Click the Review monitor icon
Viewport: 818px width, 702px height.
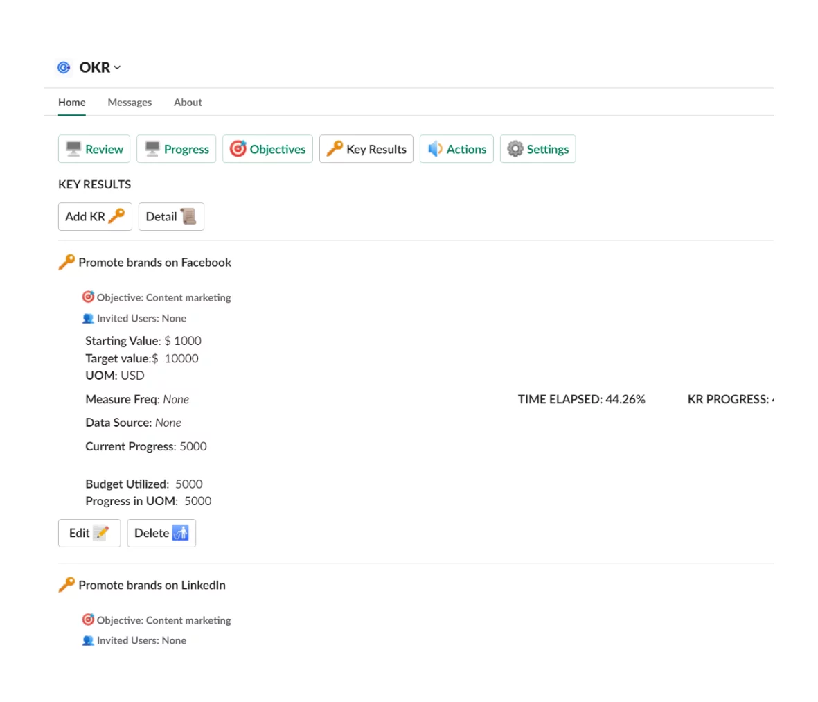[75, 148]
